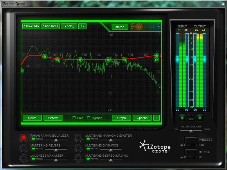
Task: Open the Multiband Stereo Imaging round button
Action: (78, 158)
